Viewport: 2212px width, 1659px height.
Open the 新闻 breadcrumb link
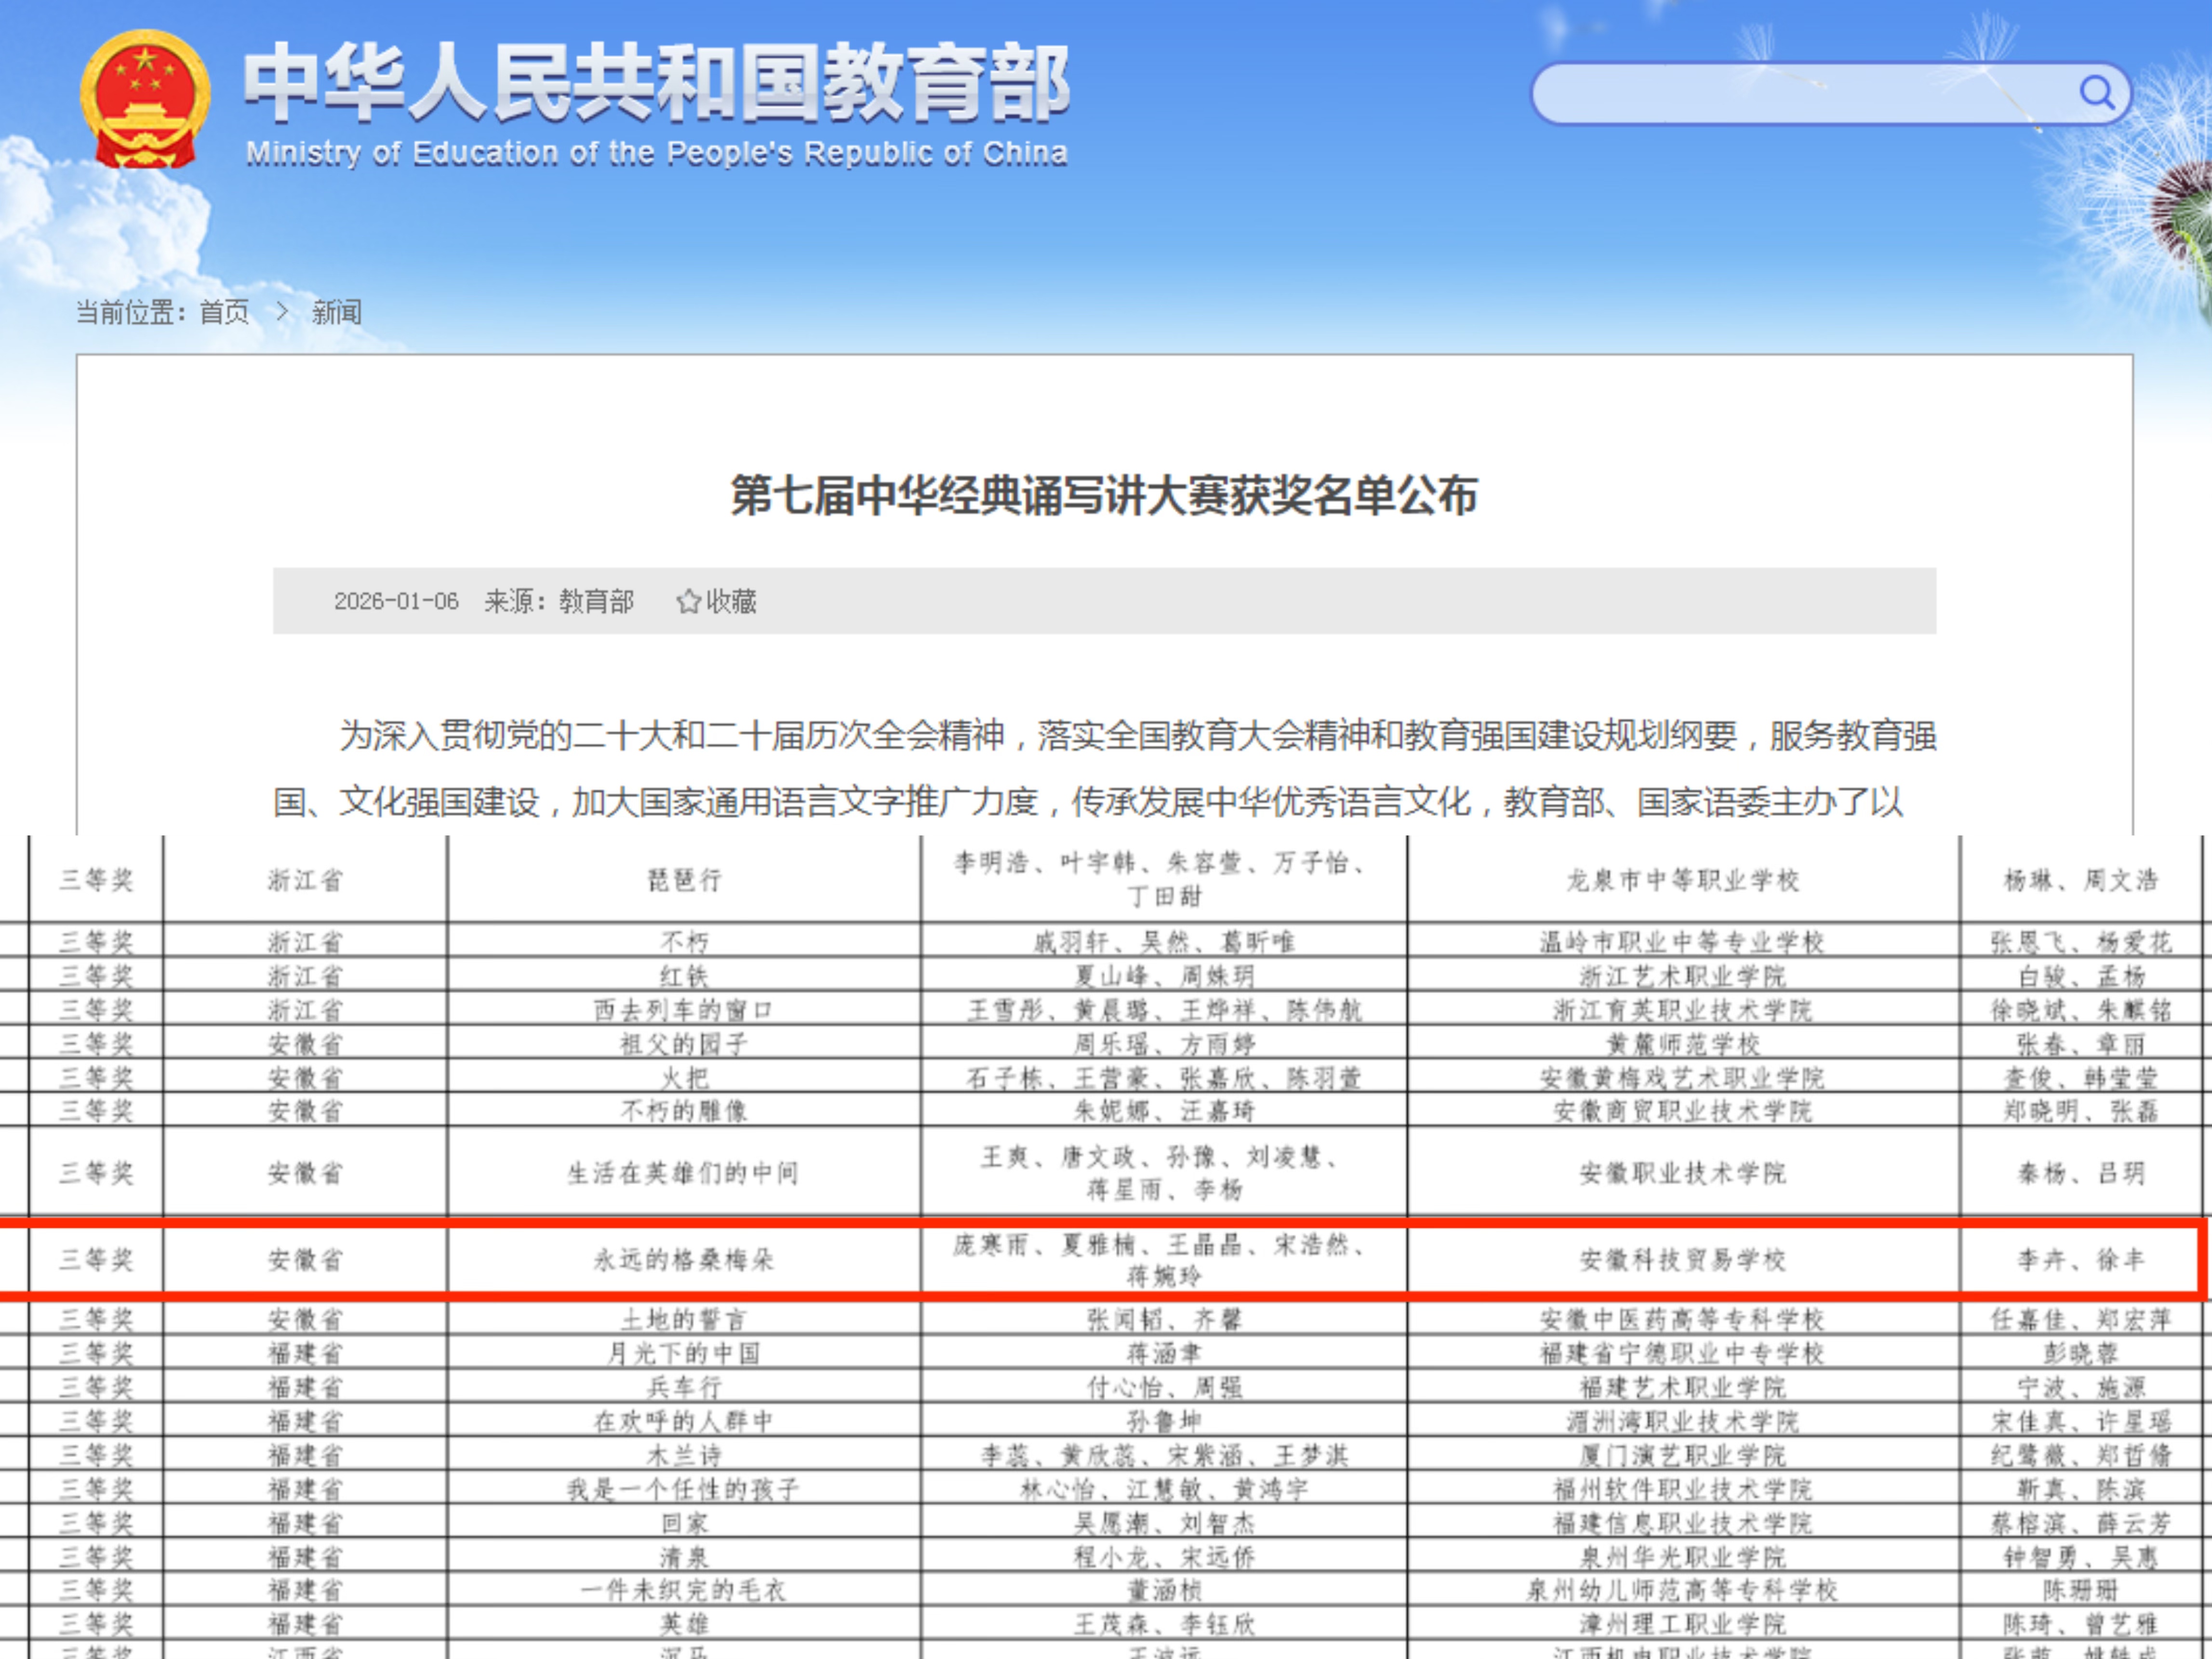click(x=337, y=312)
